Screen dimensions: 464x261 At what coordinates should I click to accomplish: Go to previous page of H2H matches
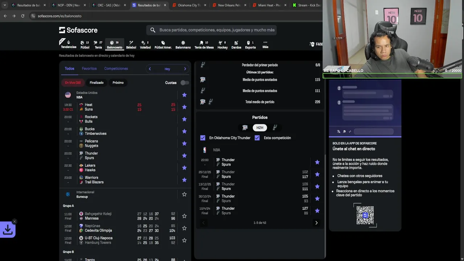pyautogui.click(x=203, y=223)
